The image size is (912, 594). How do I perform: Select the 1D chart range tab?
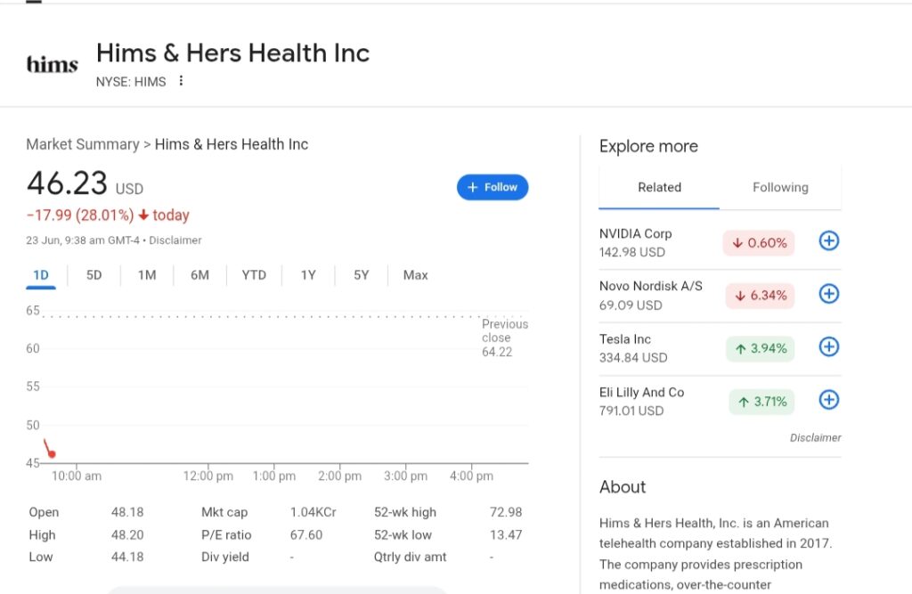coord(41,275)
